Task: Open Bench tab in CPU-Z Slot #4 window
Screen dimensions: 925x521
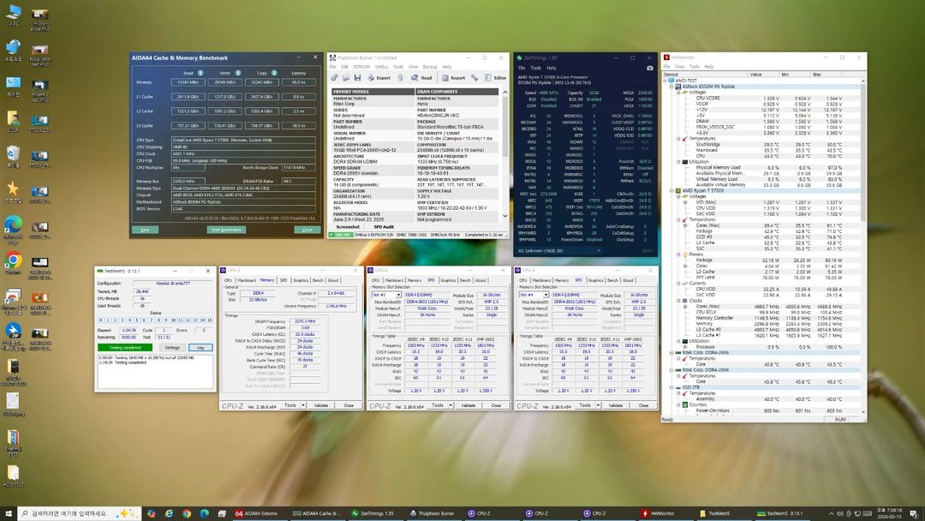Action: pyautogui.click(x=612, y=280)
